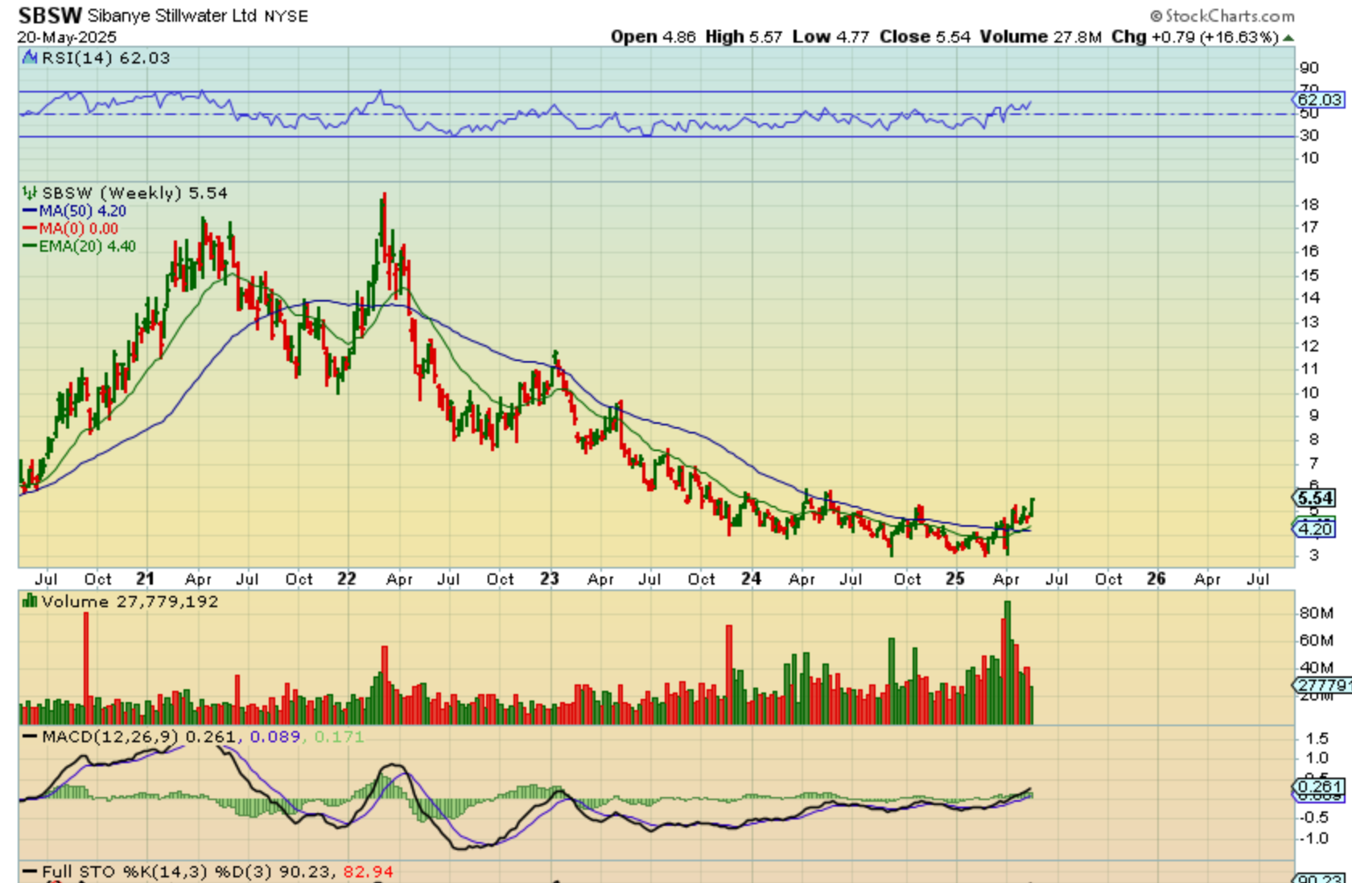
Task: Click the Close 5.54 value in the header
Action: coord(925,37)
